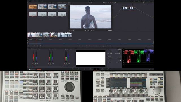Switch to the Fairlight page tab
This screenshot has height=102, width=181.
(x=102, y=69)
